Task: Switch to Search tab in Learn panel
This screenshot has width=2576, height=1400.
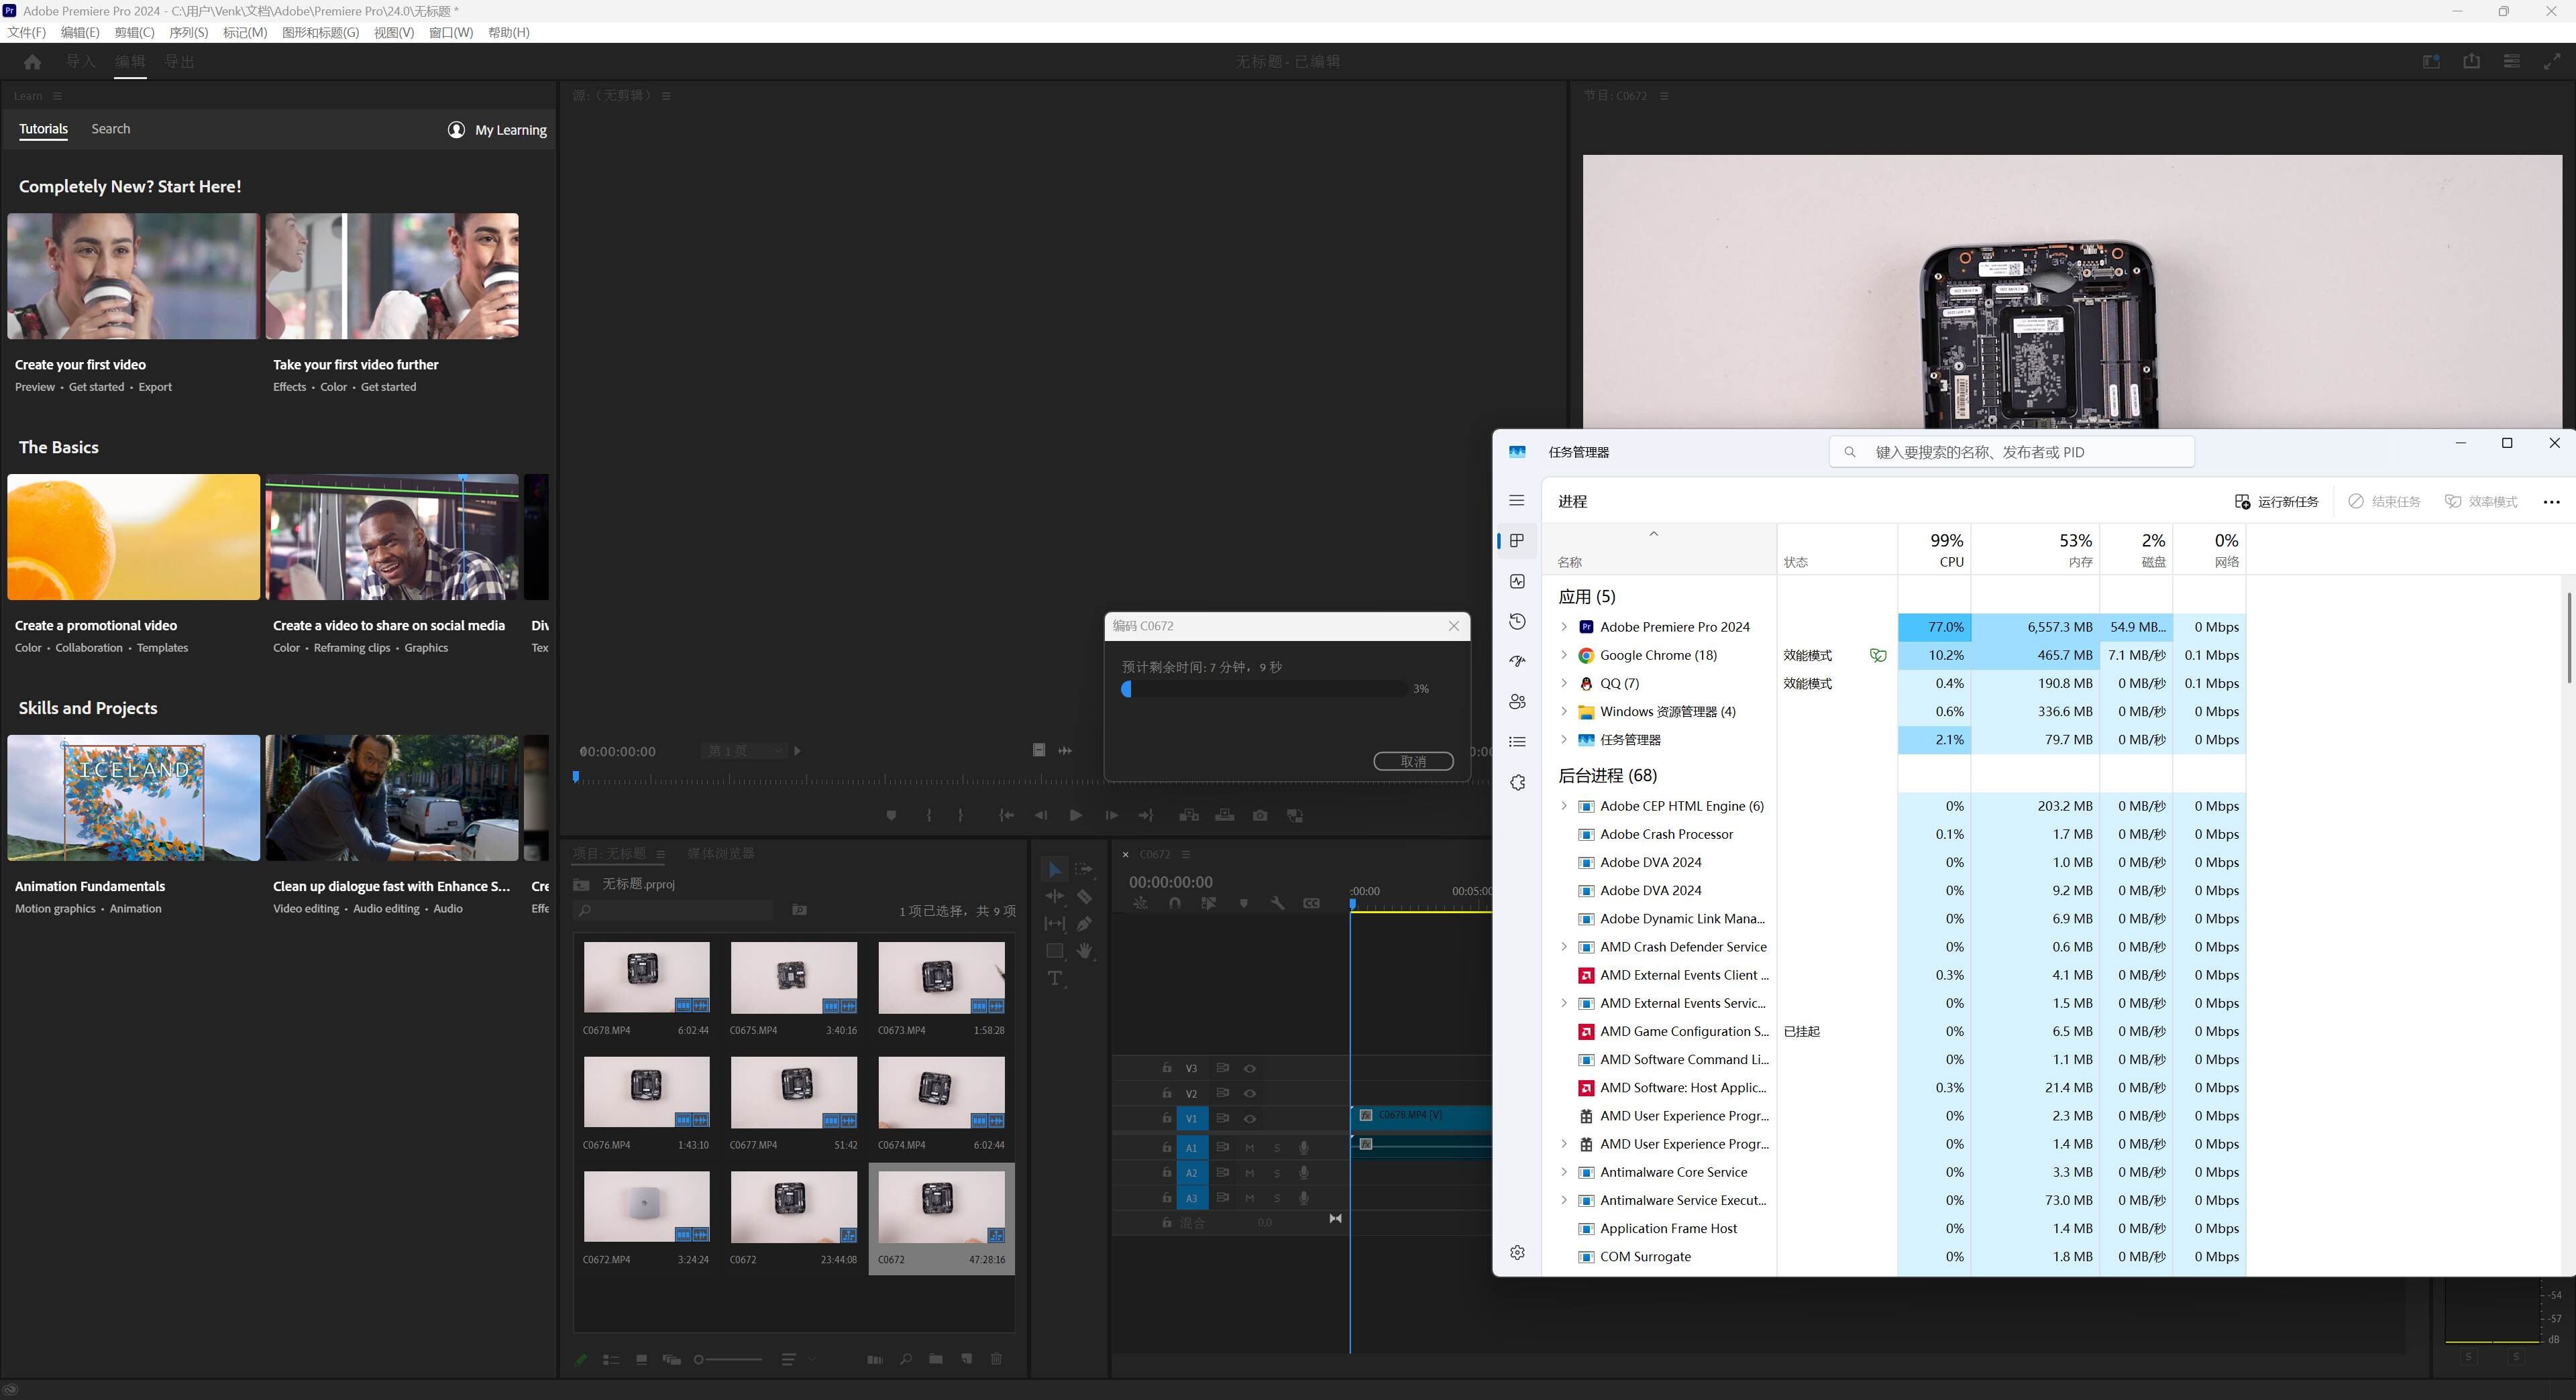Action: [110, 129]
